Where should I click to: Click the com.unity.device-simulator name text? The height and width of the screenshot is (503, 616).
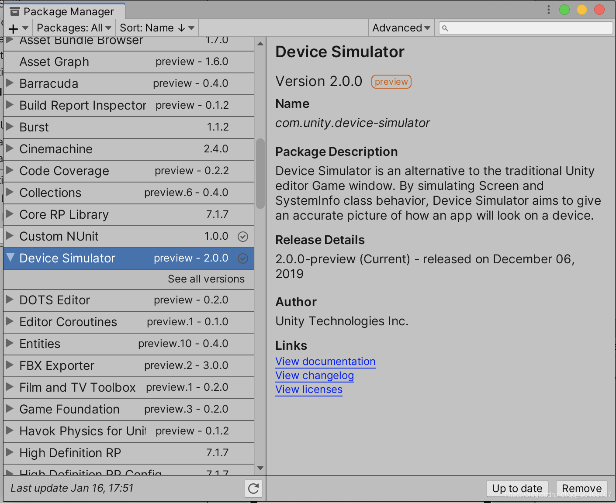353,123
